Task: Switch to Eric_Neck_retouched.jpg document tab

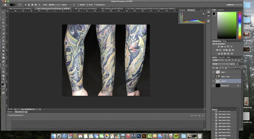Action: pyautogui.click(x=151, y=8)
